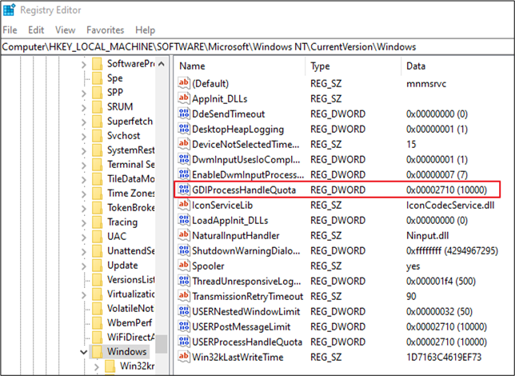515x376 pixels.
Task: Click the tree pane scrollbar thumb
Action: [x=162, y=344]
